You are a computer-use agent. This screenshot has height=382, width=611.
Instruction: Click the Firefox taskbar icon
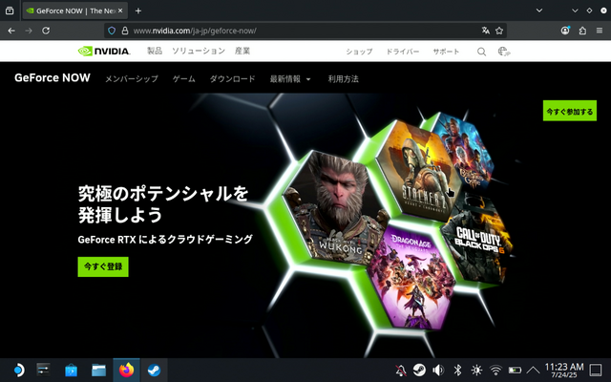pyautogui.click(x=126, y=370)
